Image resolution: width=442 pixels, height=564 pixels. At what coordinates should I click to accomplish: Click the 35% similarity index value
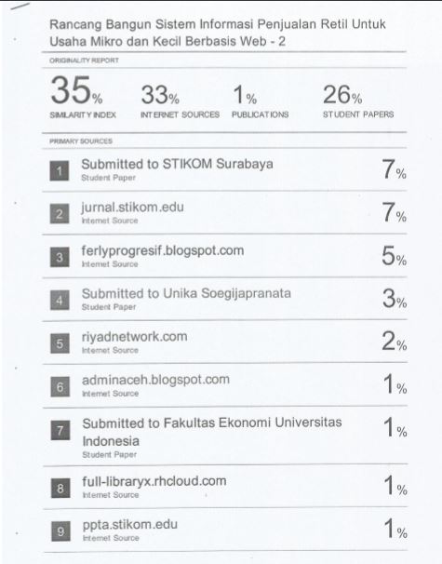76,90
